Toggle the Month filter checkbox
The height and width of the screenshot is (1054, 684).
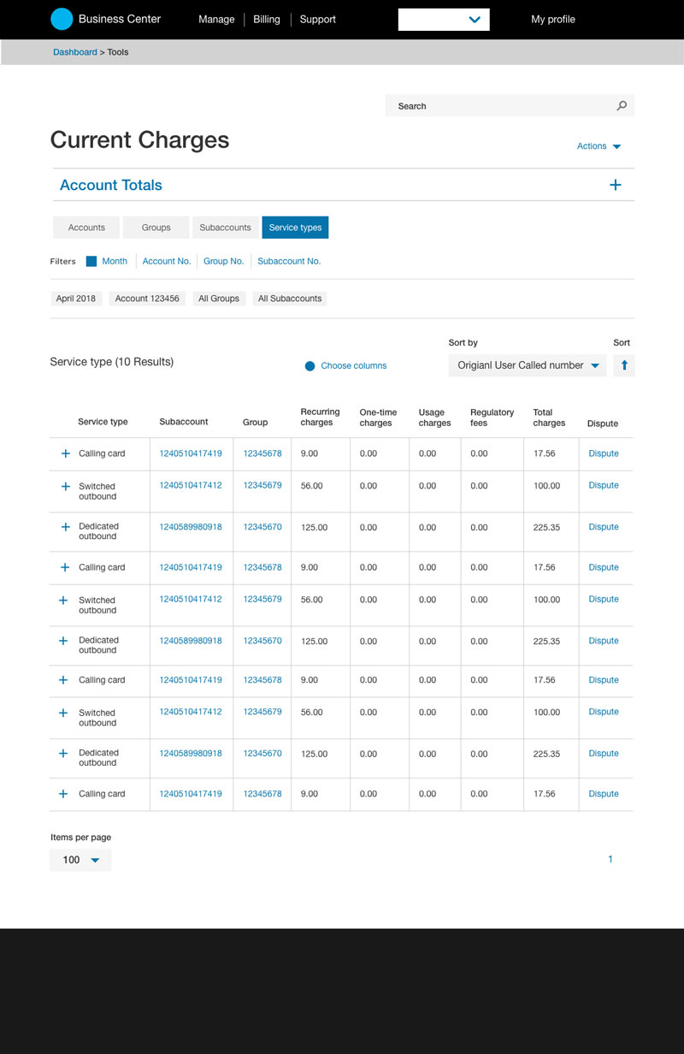point(91,262)
